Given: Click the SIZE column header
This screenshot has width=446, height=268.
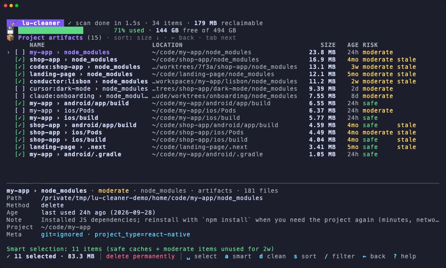Looking at the screenshot, I should [x=328, y=45].
